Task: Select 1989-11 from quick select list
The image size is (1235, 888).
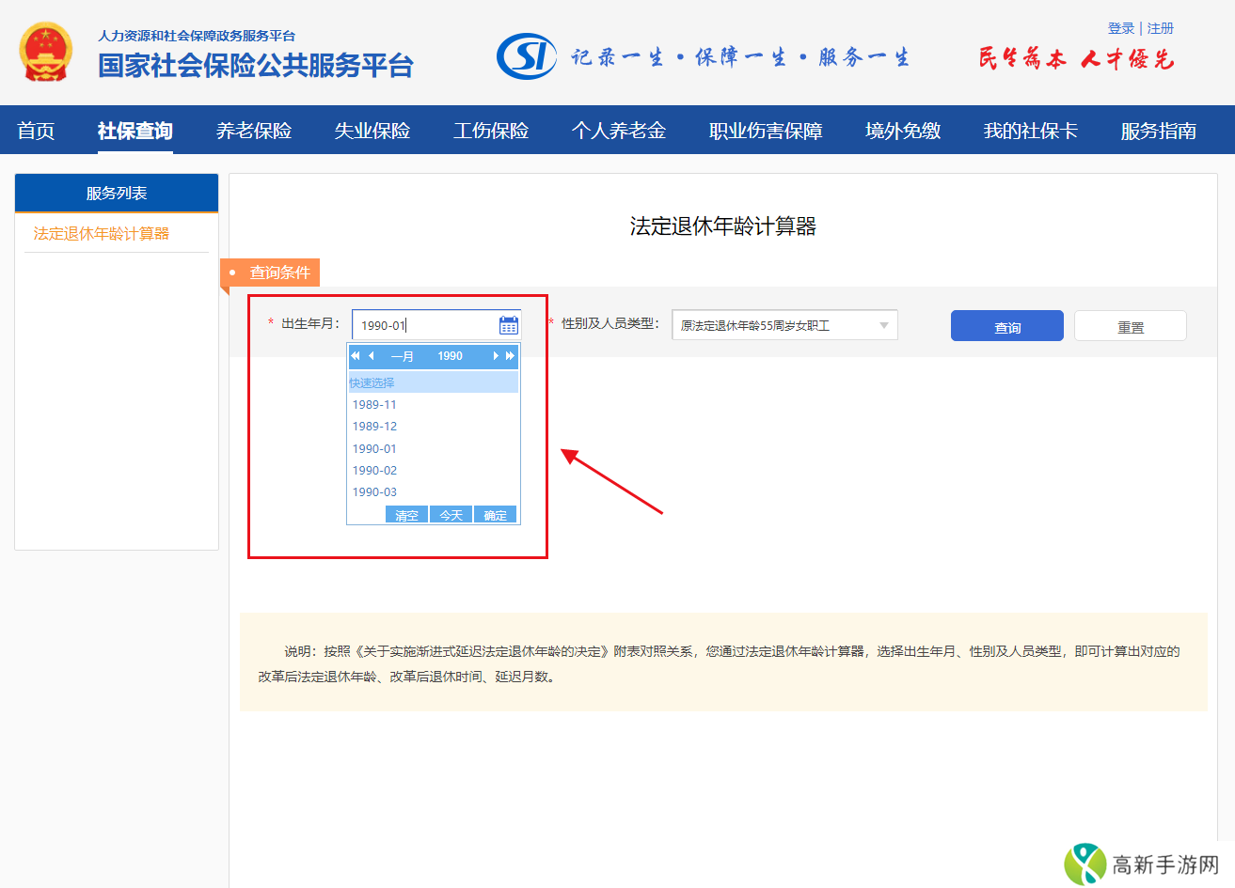Action: [374, 405]
